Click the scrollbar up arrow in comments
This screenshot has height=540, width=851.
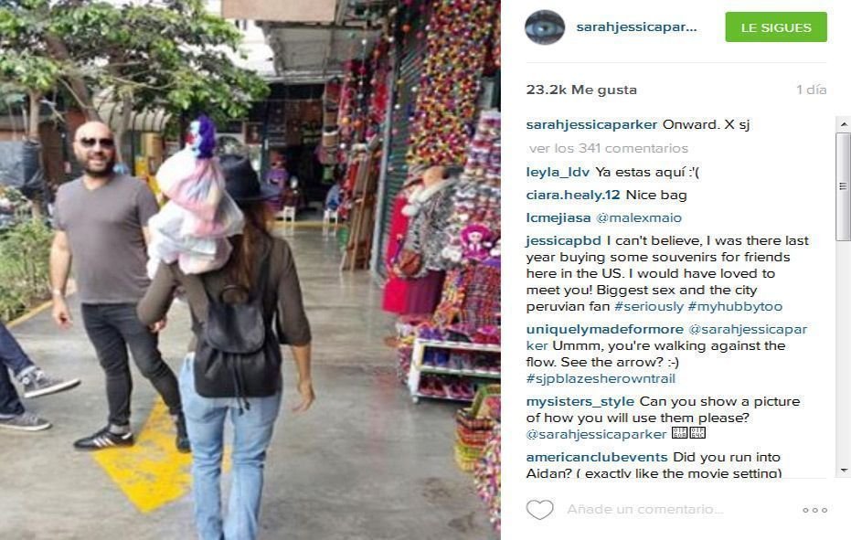coord(843,124)
